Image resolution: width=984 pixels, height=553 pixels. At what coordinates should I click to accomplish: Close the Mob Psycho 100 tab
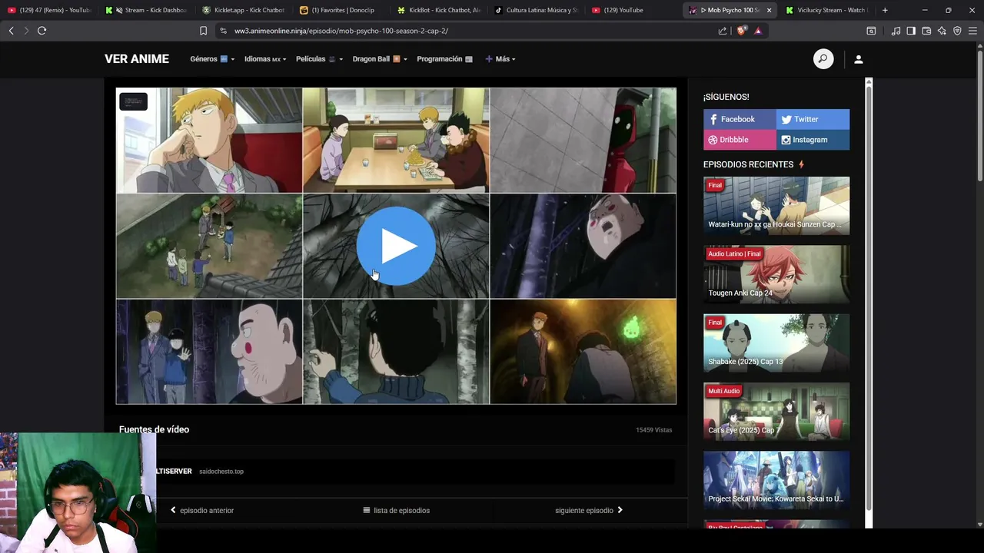coord(769,10)
